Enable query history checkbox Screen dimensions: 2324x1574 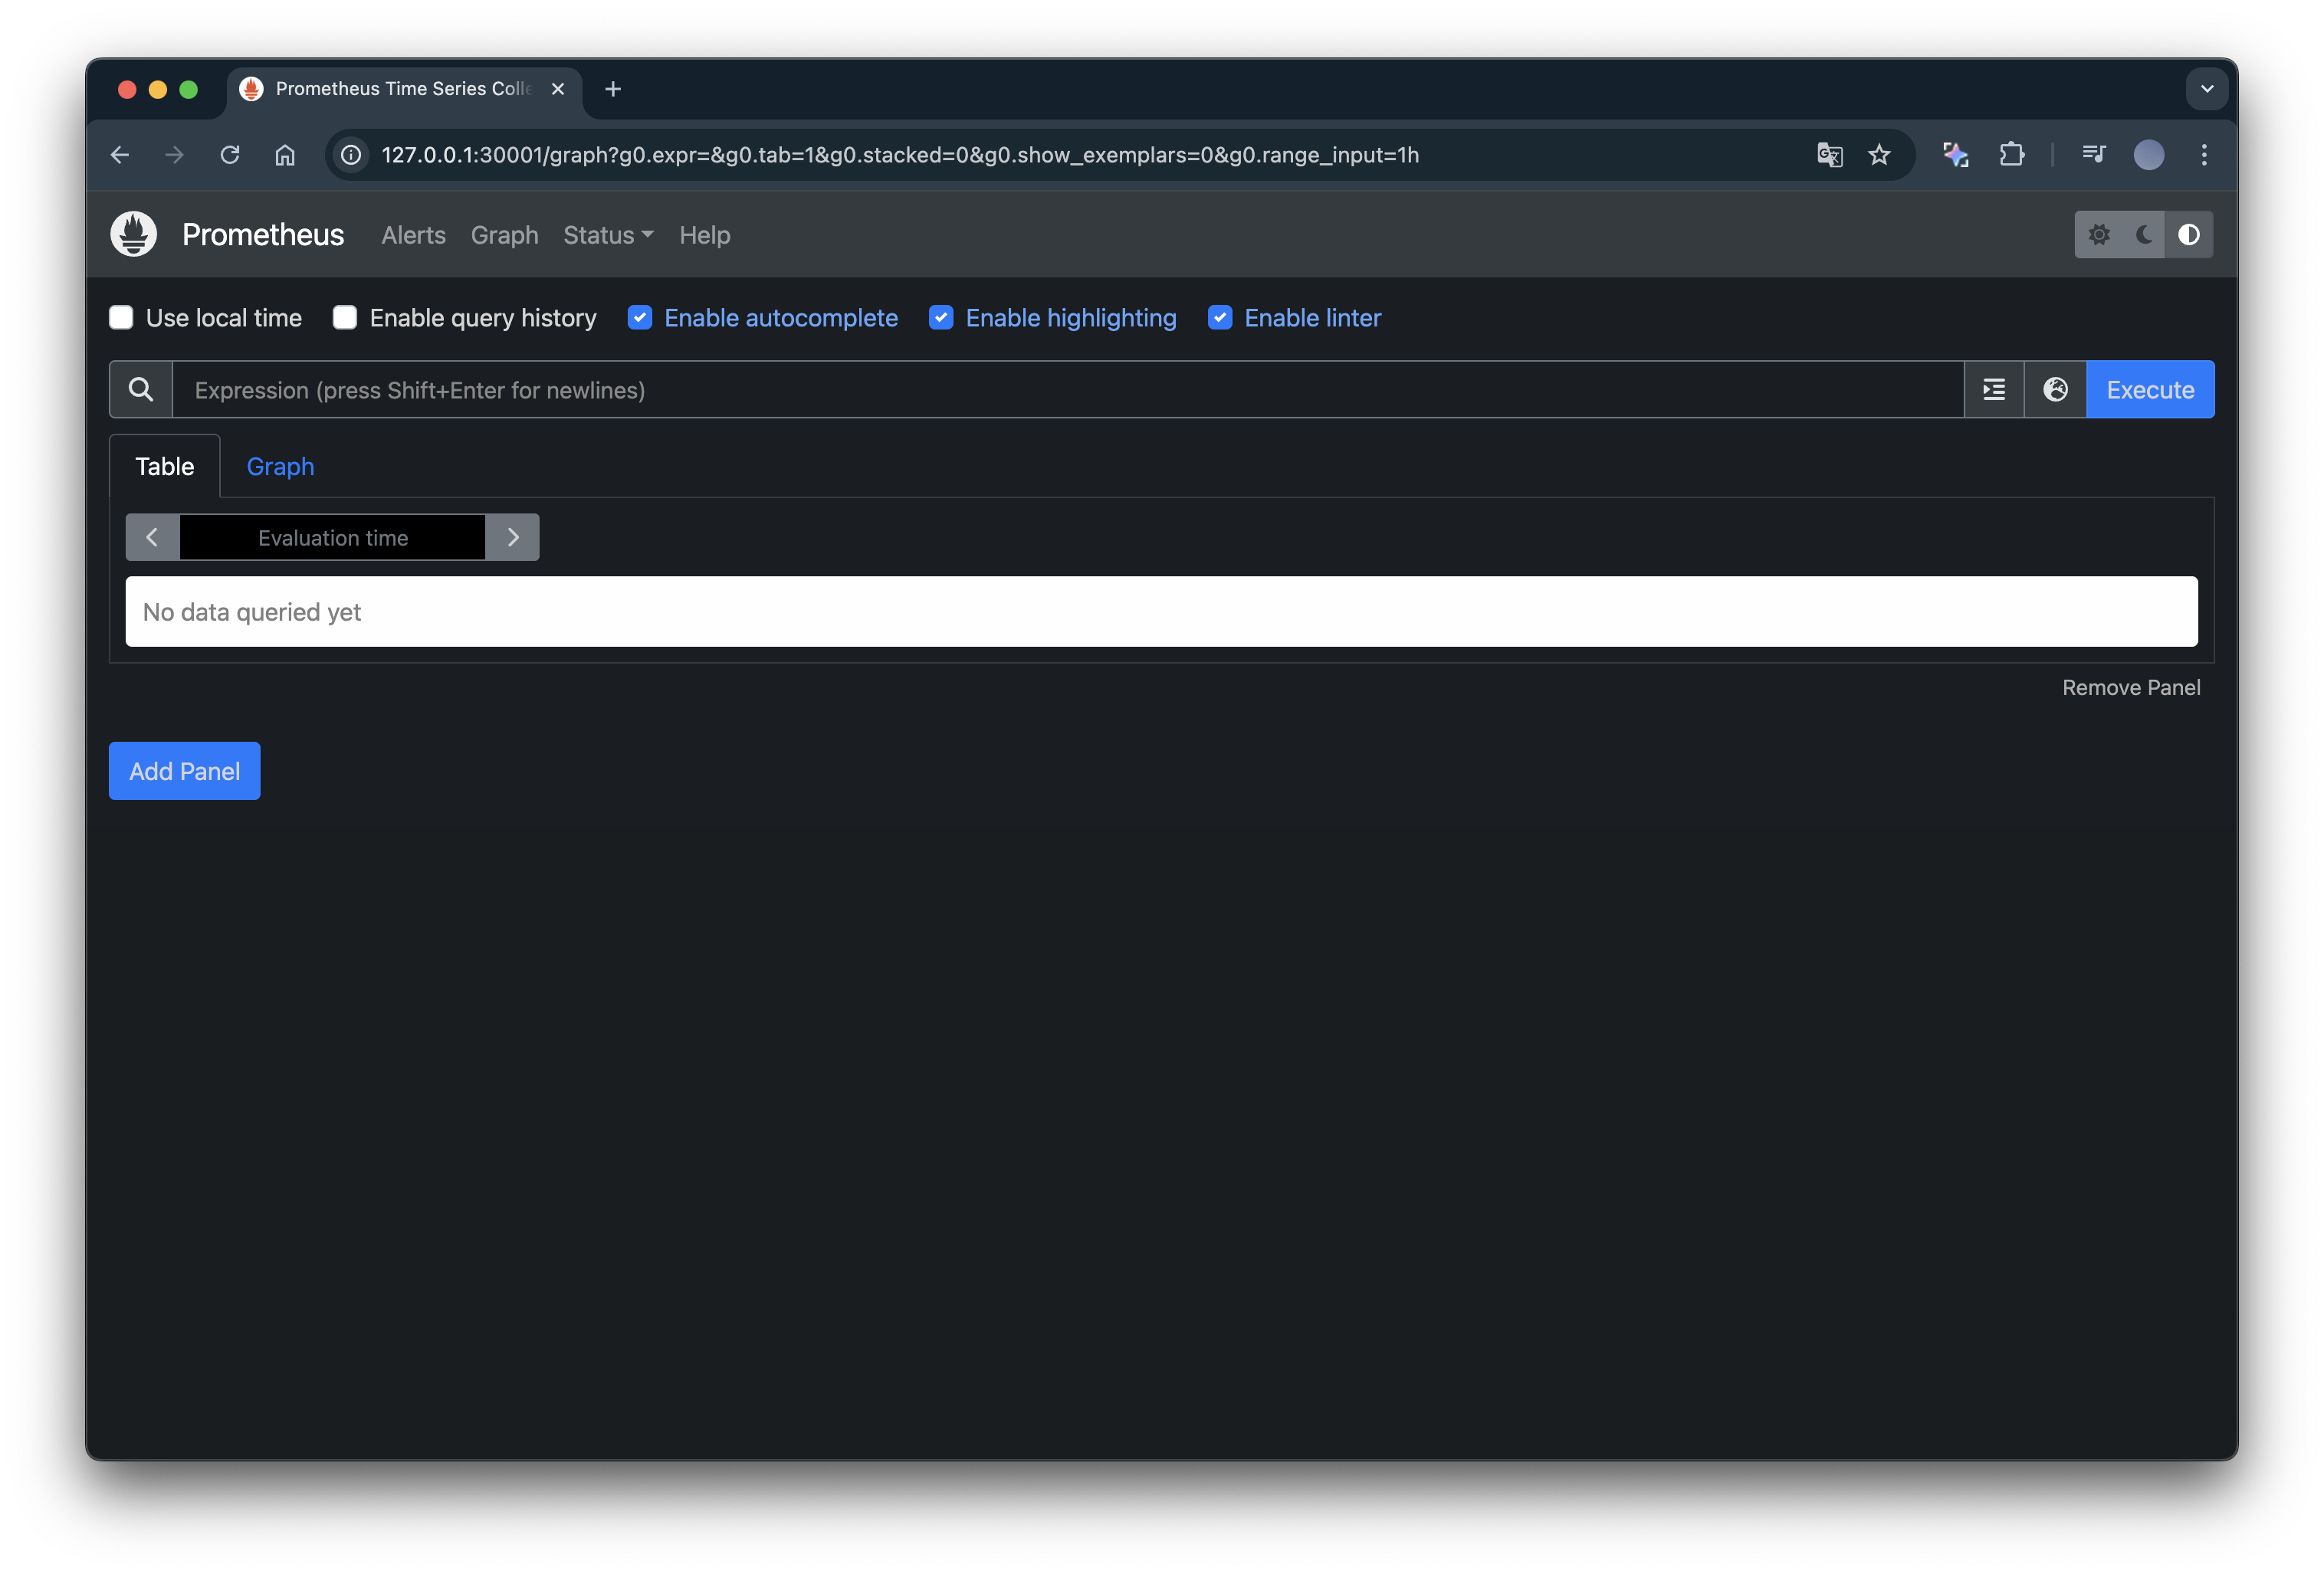(345, 318)
